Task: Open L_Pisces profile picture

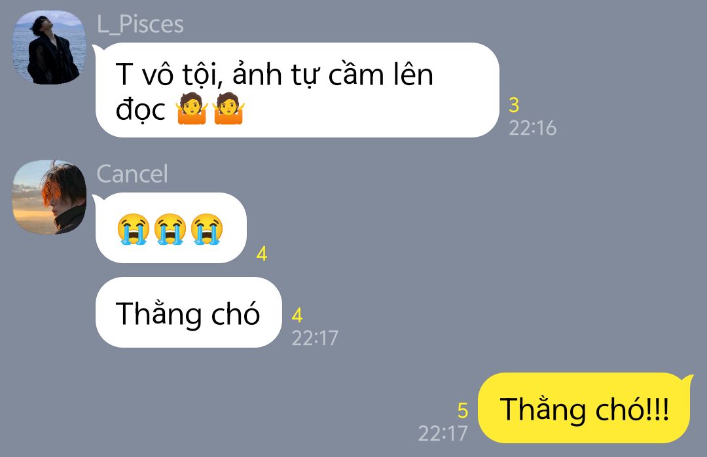Action: coord(48,47)
